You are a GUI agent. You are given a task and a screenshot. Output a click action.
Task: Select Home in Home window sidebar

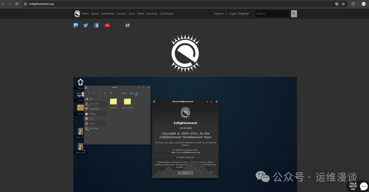[x=95, y=124]
